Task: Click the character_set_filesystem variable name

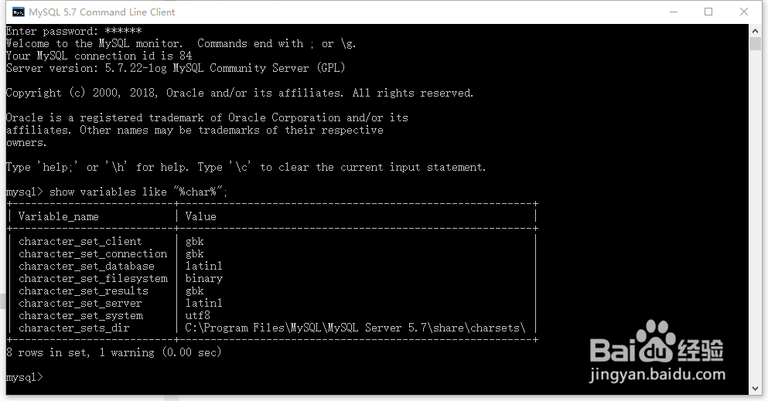Action: click(x=93, y=278)
